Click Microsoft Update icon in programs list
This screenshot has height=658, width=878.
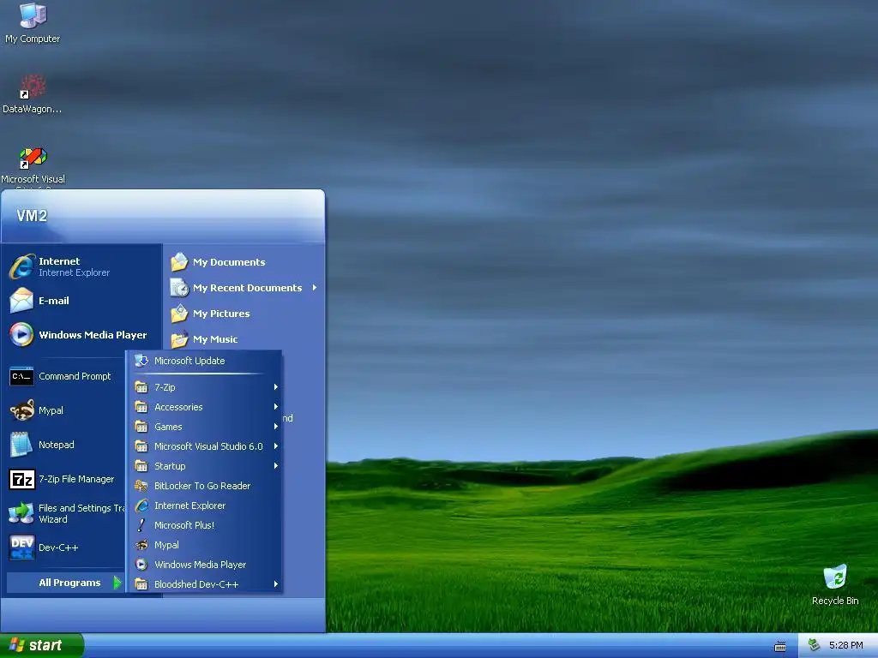pyautogui.click(x=141, y=361)
